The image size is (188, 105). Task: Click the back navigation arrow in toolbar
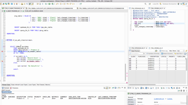click(x=73, y=4)
